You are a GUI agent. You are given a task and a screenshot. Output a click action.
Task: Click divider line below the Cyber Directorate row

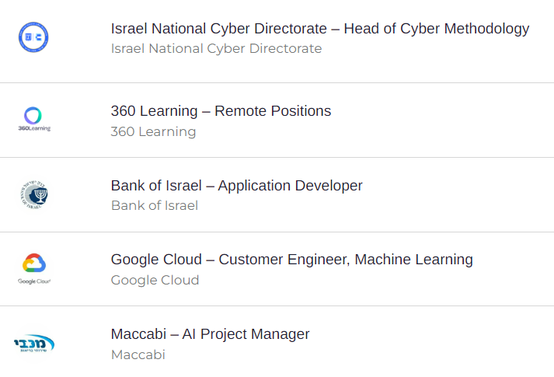click(277, 82)
